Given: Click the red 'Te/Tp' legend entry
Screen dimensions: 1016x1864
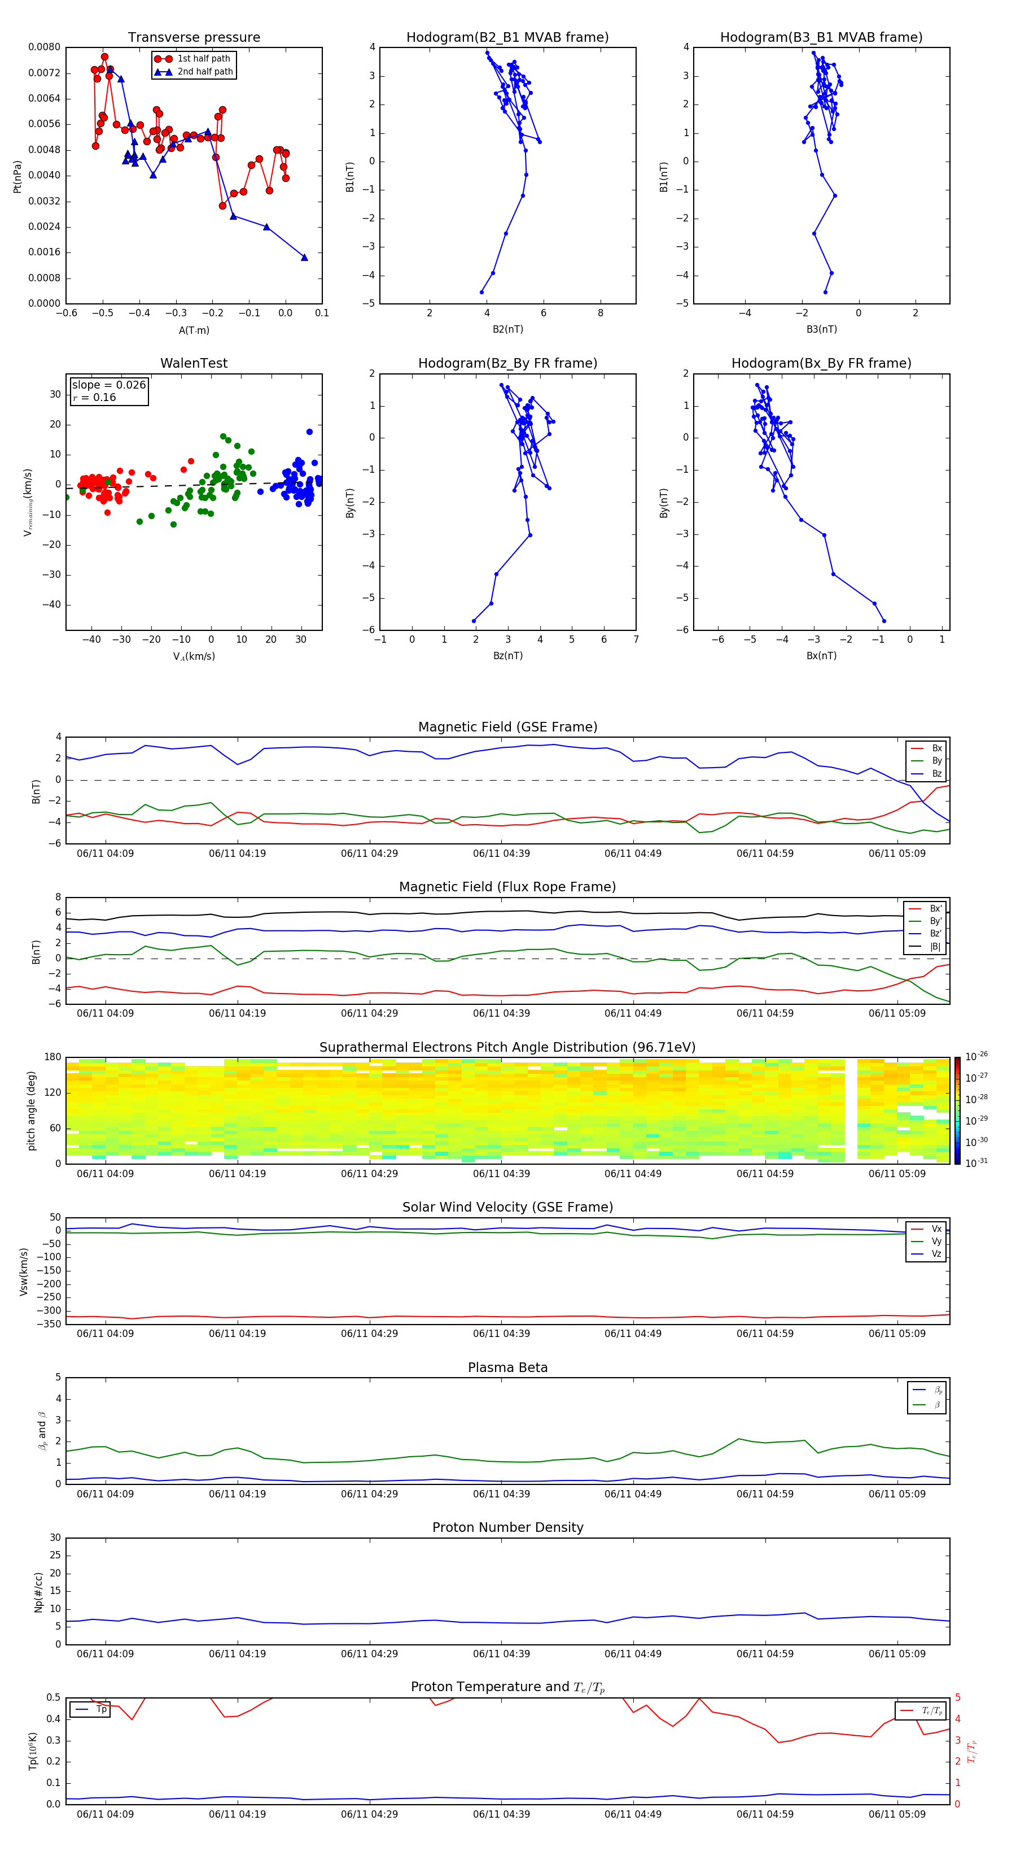Looking at the screenshot, I should [x=921, y=1711].
